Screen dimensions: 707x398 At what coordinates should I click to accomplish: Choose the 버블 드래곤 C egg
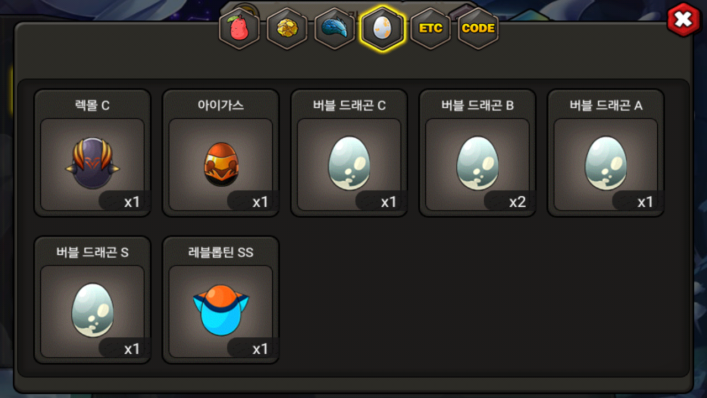[349, 153]
